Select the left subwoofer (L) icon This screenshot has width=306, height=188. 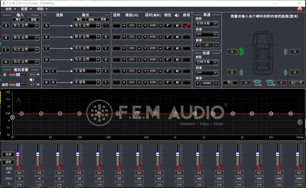click(x=257, y=82)
